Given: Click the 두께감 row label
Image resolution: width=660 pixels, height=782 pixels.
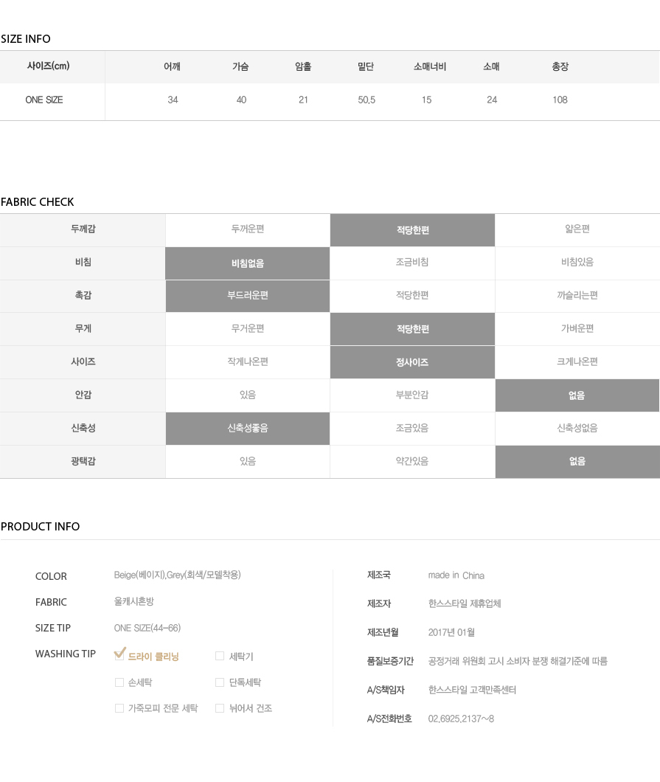Looking at the screenshot, I should tap(83, 229).
